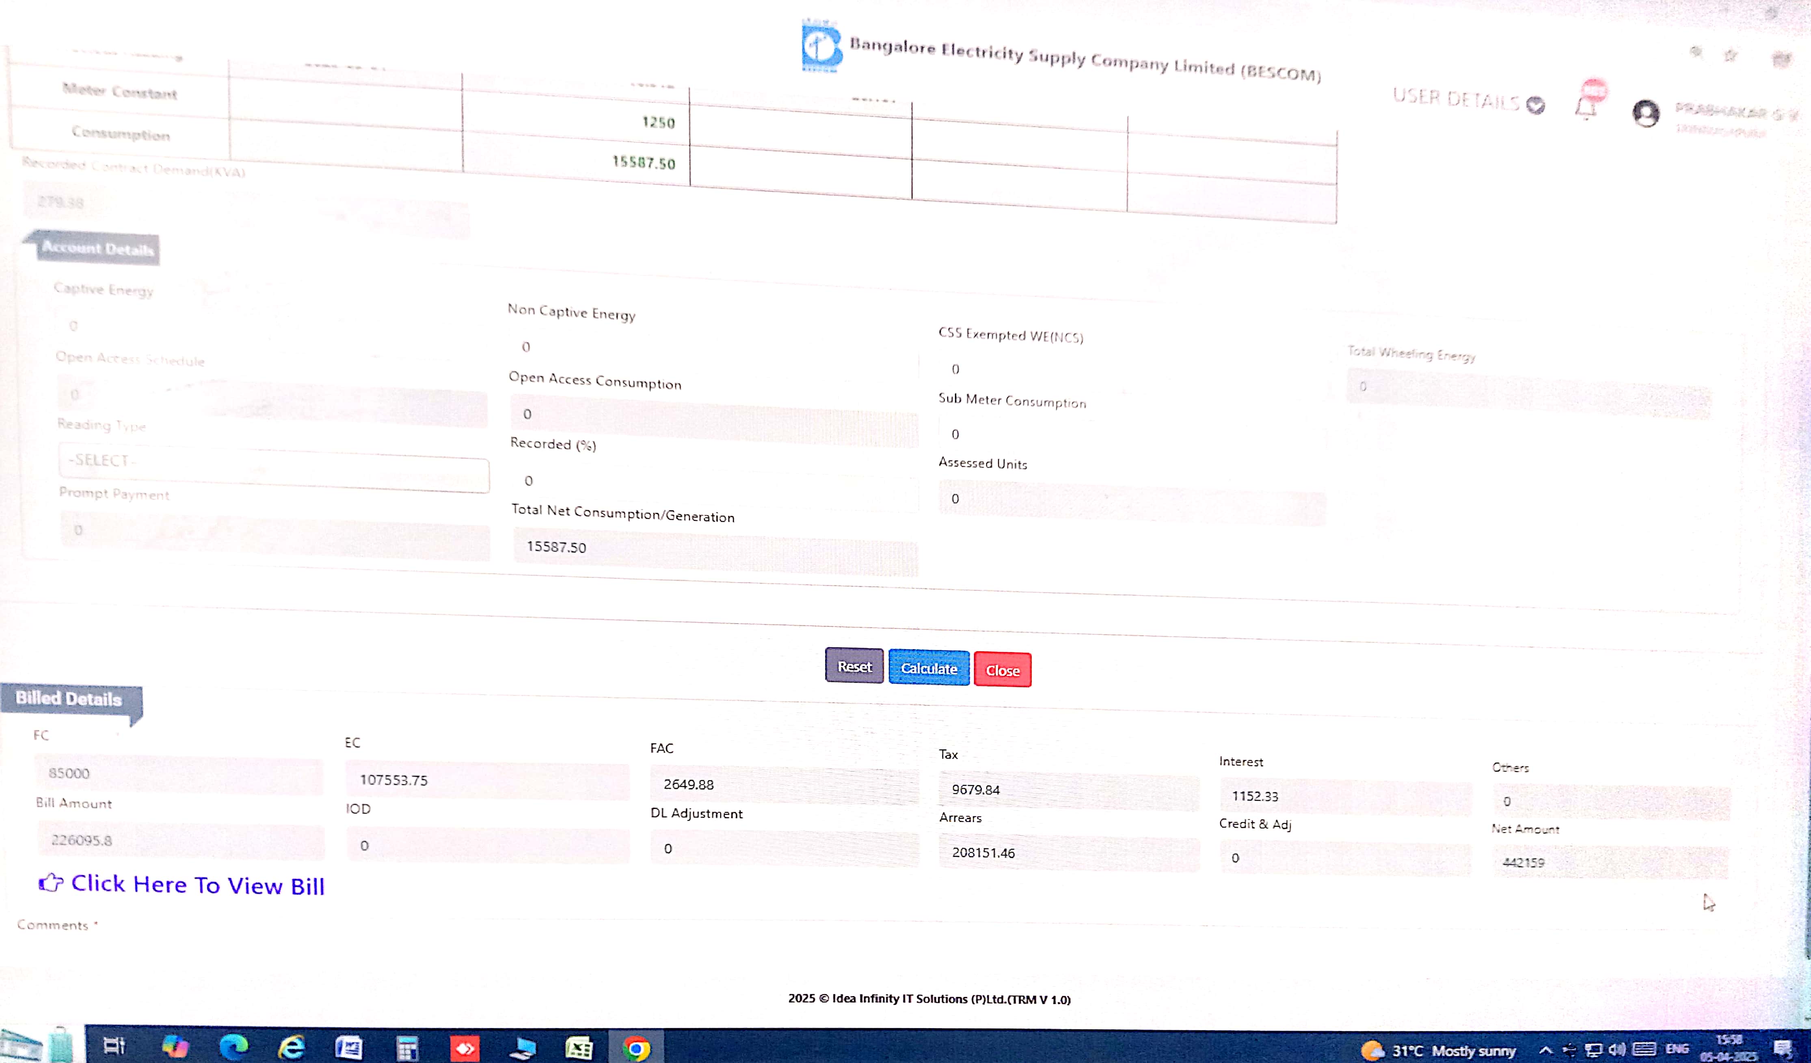Click the FC field showing 85000
The height and width of the screenshot is (1063, 1811).
coord(178,776)
